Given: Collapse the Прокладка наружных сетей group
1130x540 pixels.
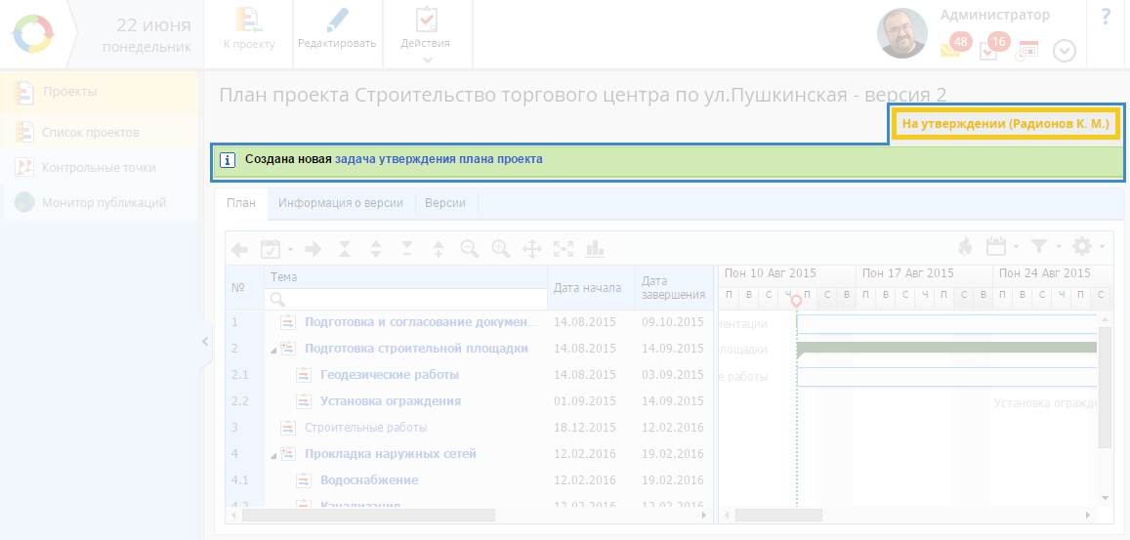Looking at the screenshot, I should 272,454.
